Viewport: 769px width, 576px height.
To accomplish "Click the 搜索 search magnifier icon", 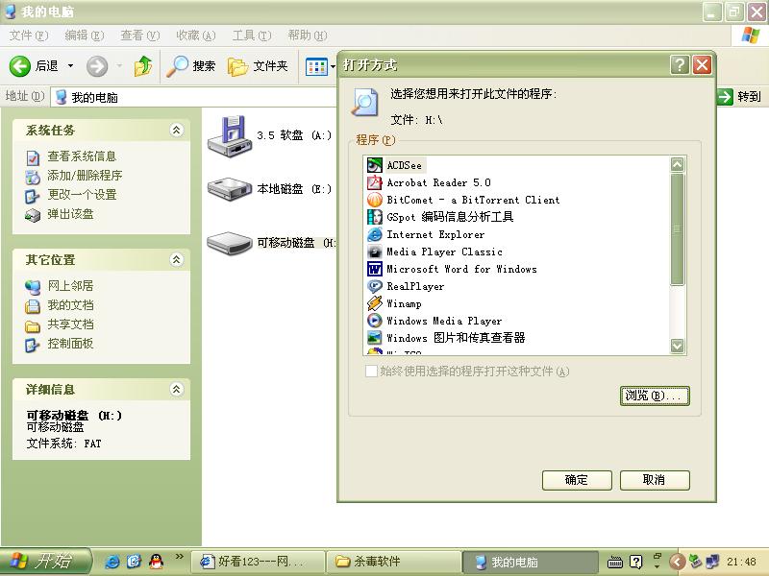I will click(177, 66).
